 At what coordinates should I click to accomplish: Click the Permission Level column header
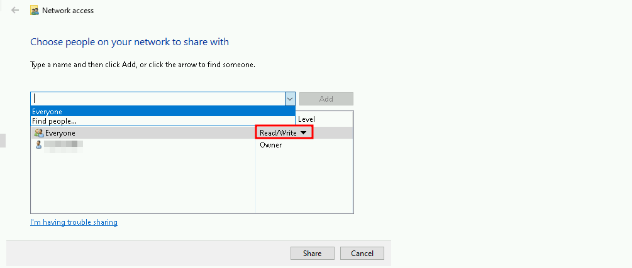(306, 119)
